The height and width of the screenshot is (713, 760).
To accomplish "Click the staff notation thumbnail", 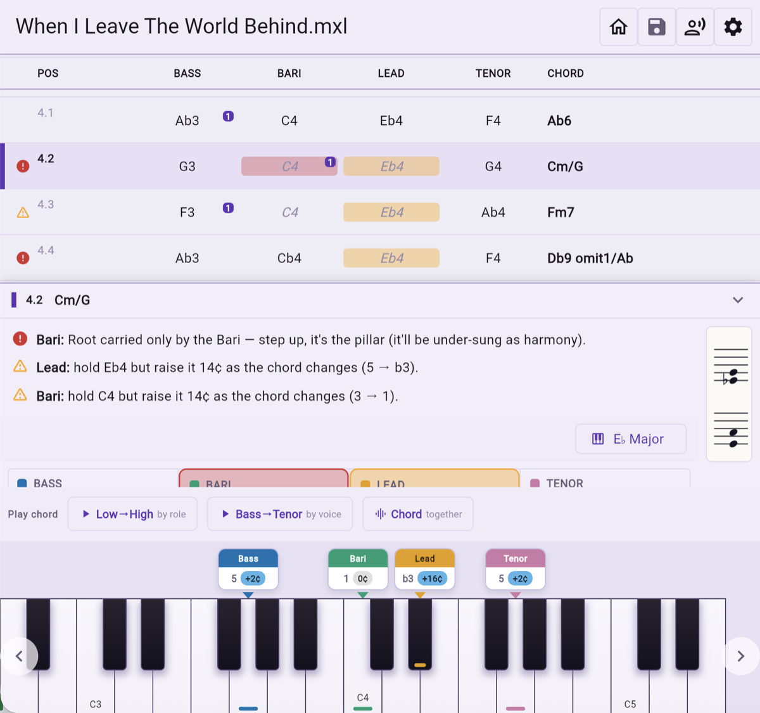I will pyautogui.click(x=729, y=394).
